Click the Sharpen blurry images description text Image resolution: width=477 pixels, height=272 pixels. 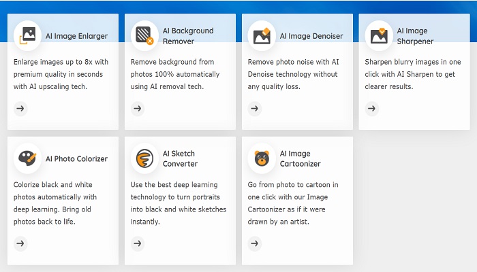click(413, 74)
